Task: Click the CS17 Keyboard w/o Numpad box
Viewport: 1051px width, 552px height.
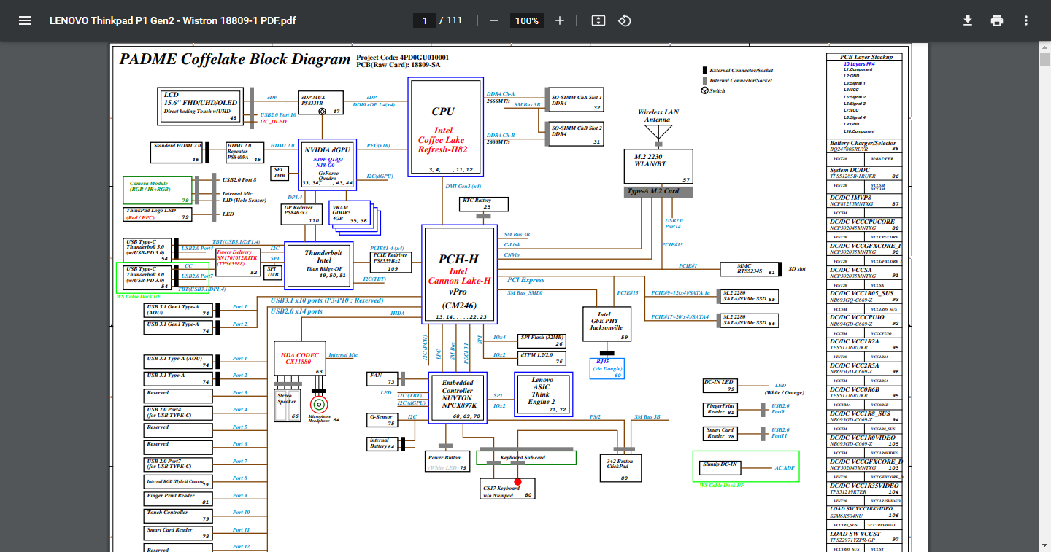Action: (508, 489)
